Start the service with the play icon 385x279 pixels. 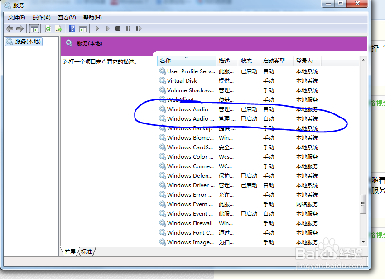[x=97, y=28]
